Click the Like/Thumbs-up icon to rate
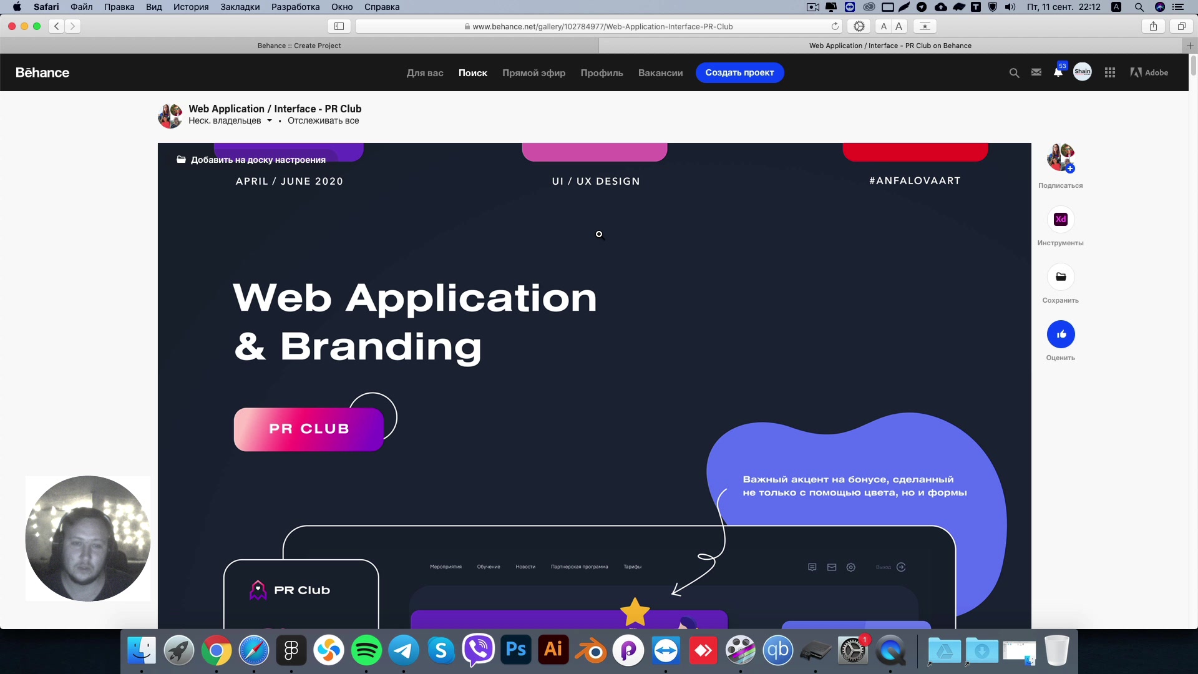 coord(1061,334)
